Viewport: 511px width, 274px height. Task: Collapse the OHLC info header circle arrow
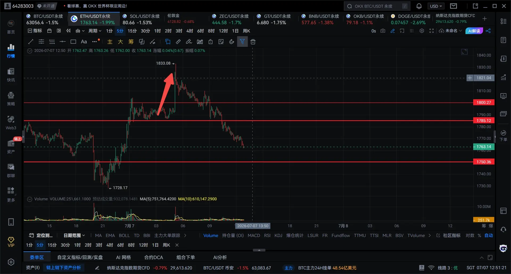pos(30,51)
